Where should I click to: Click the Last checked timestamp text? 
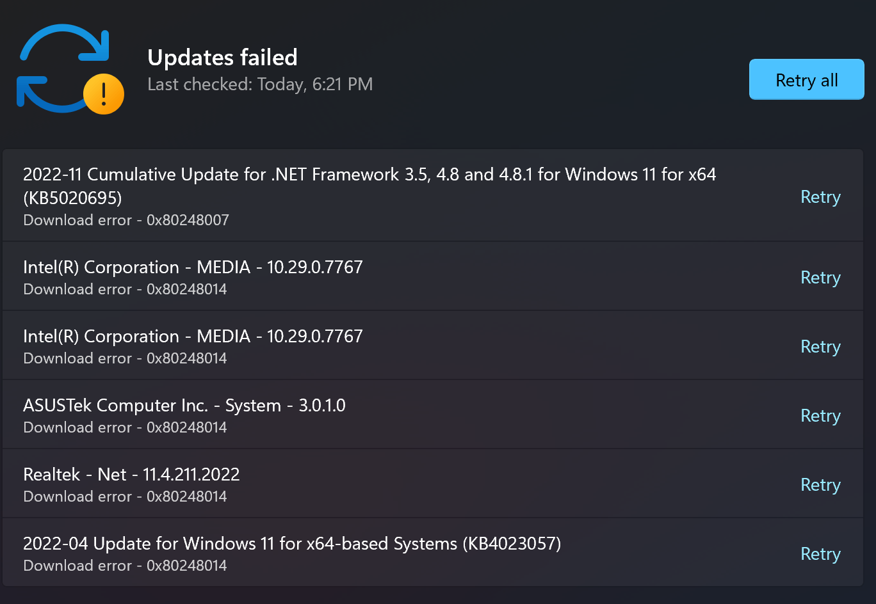click(x=260, y=84)
